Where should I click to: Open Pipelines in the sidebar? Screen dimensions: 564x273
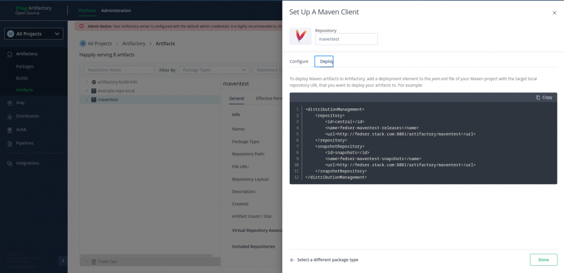pos(24,143)
